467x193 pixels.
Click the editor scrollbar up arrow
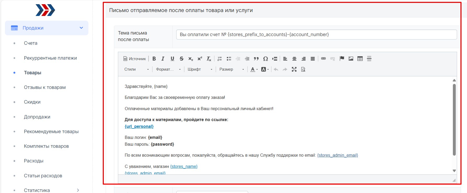click(454, 80)
